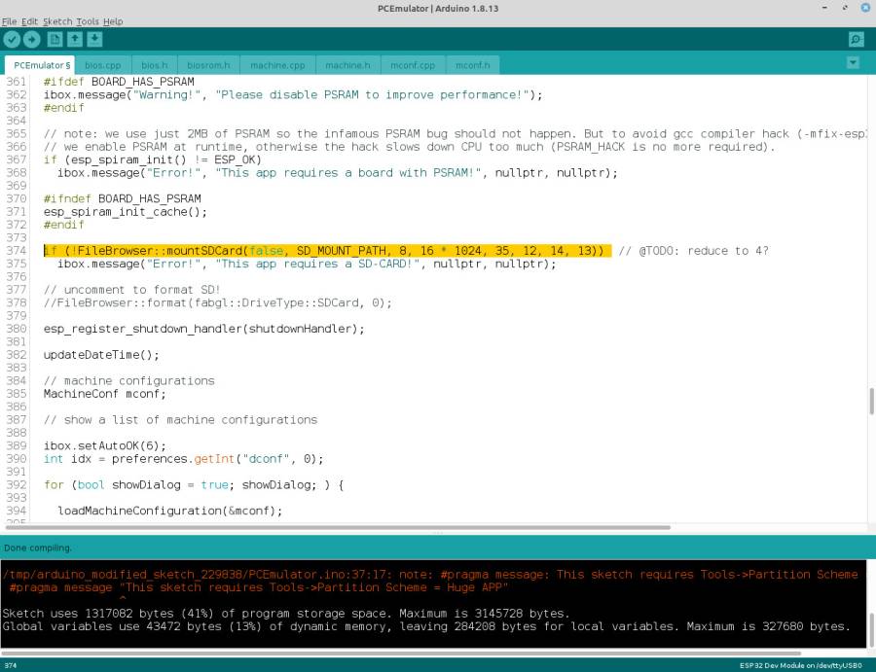The height and width of the screenshot is (672, 876).
Task: Click the code editor vertical scrollbar thumb
Action: pos(871,402)
